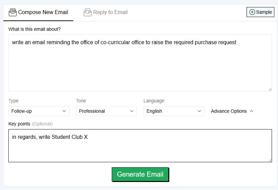Click the Type dropdown chevron arrow

coord(64,111)
